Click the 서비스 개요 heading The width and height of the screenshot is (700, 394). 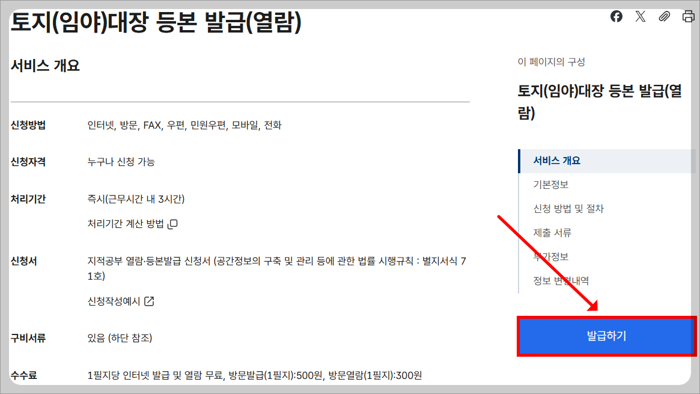pos(45,66)
